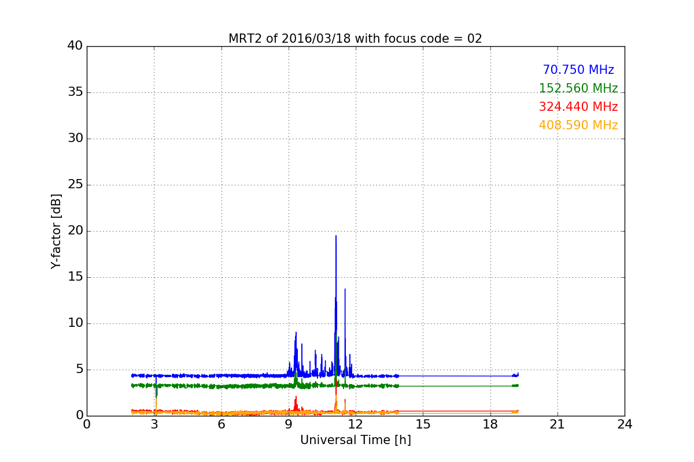Select the blue 70.750 MHz legend label

[x=578, y=70]
